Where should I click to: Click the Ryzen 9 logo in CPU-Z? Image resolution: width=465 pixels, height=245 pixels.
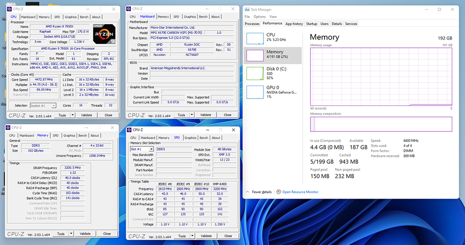coord(104,34)
